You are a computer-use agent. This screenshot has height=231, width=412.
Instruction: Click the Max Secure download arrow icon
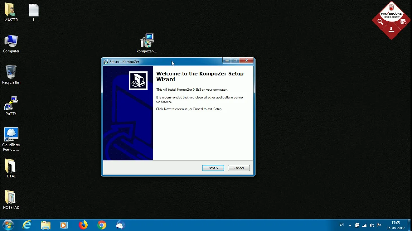[391, 30]
